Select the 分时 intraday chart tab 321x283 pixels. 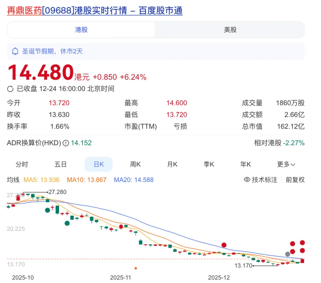pyautogui.click(x=22, y=164)
